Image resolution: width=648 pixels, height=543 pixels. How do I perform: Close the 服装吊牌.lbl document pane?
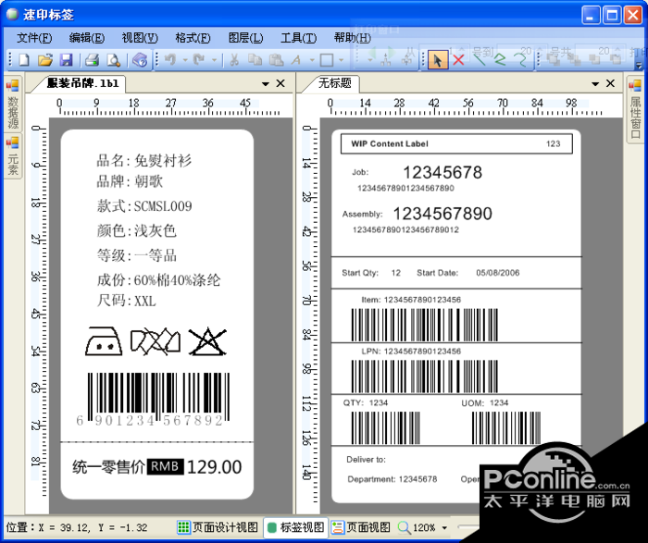280,83
